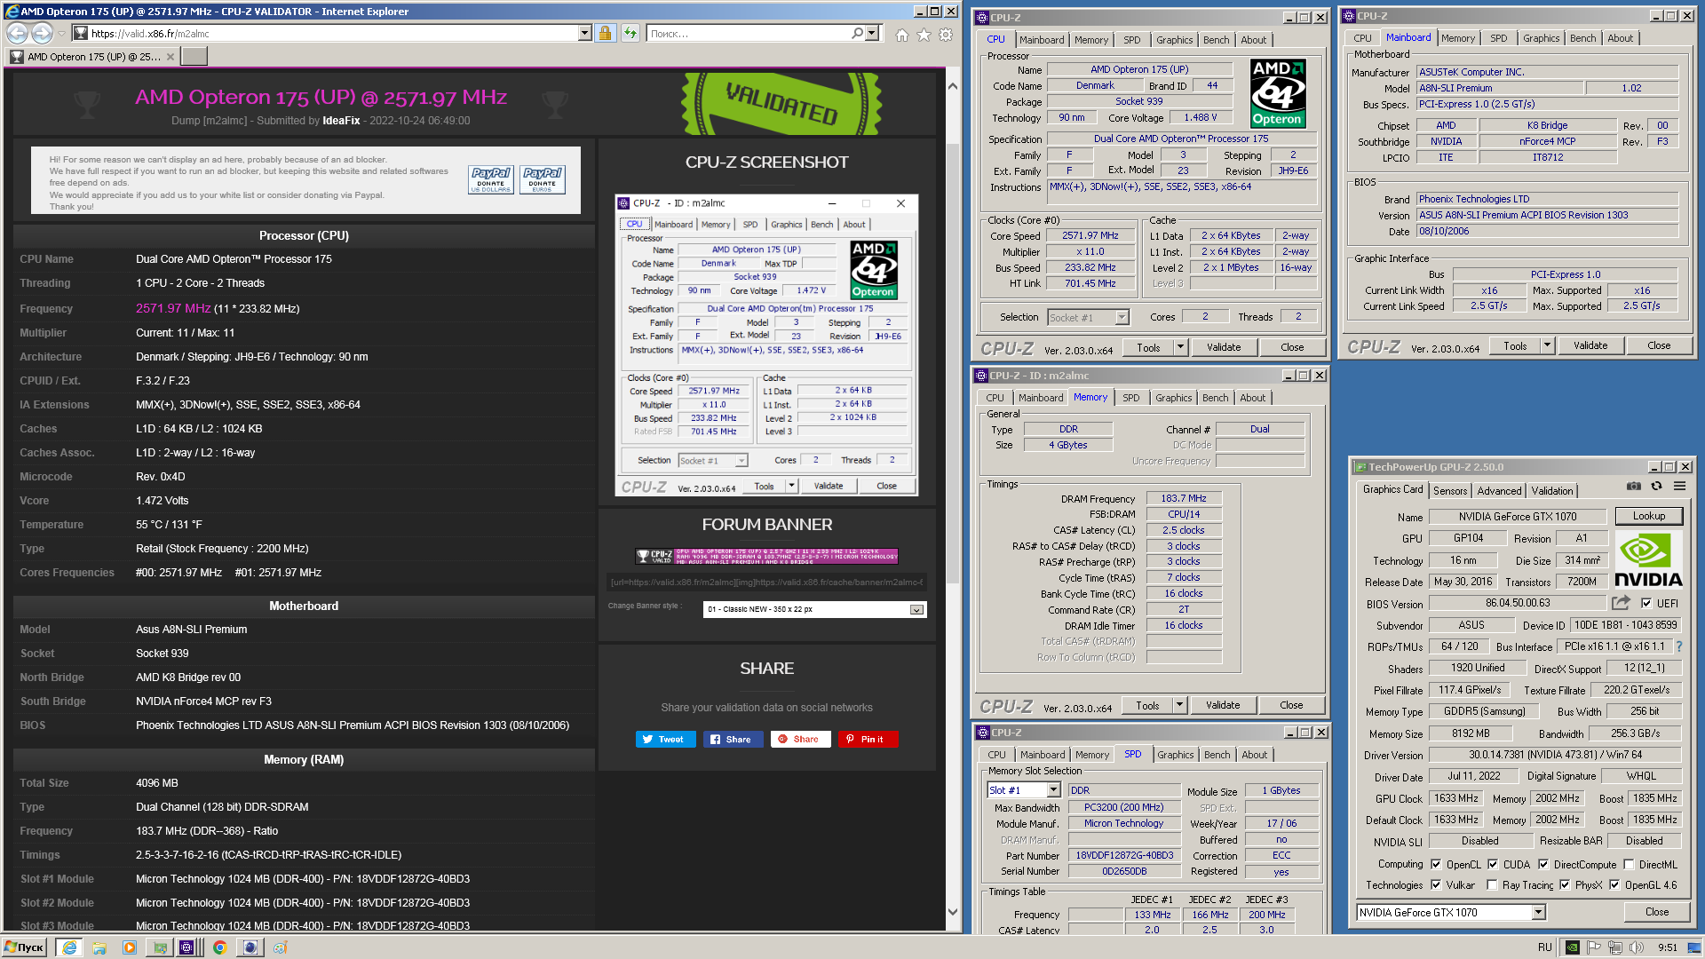Click the Internet Explorer back arrow

pyautogui.click(x=17, y=34)
